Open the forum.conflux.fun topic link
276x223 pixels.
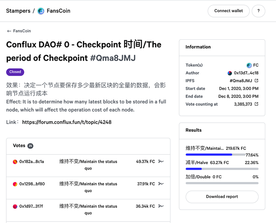(67, 122)
